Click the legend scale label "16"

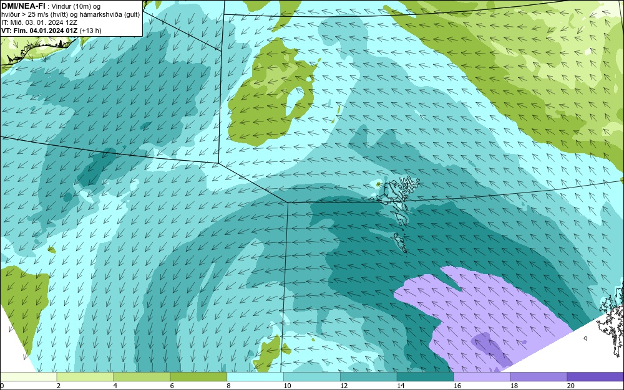pyautogui.click(x=457, y=386)
